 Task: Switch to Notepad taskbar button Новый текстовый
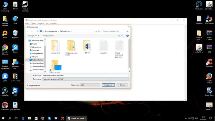(x=77, y=118)
